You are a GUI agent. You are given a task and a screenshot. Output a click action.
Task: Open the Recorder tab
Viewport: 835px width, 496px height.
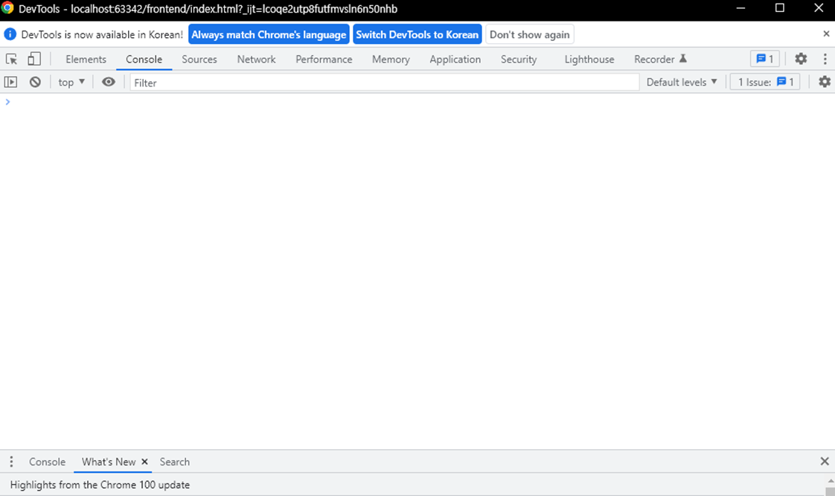pos(660,59)
